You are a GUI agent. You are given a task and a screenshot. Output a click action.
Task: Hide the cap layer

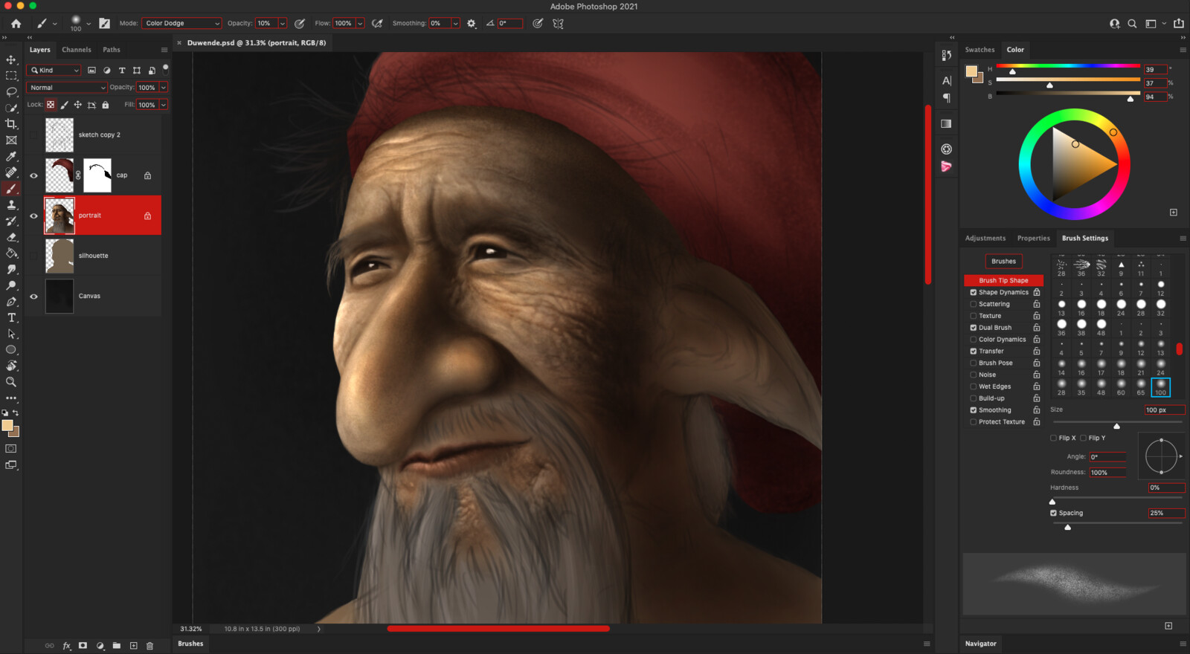tap(33, 175)
